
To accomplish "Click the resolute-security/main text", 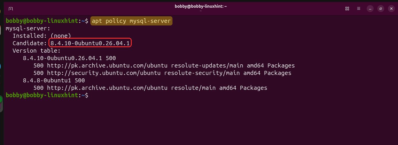I will coord(202,73).
